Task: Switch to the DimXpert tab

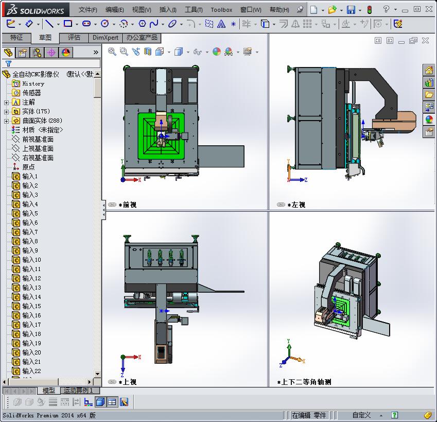Action: [x=106, y=38]
